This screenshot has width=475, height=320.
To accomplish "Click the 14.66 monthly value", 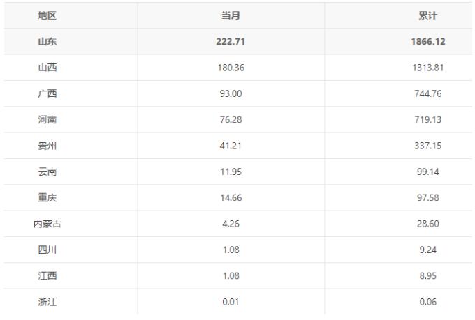I will click(231, 197).
